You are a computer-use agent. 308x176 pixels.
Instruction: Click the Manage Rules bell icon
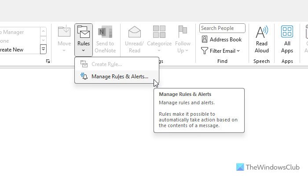click(84, 77)
